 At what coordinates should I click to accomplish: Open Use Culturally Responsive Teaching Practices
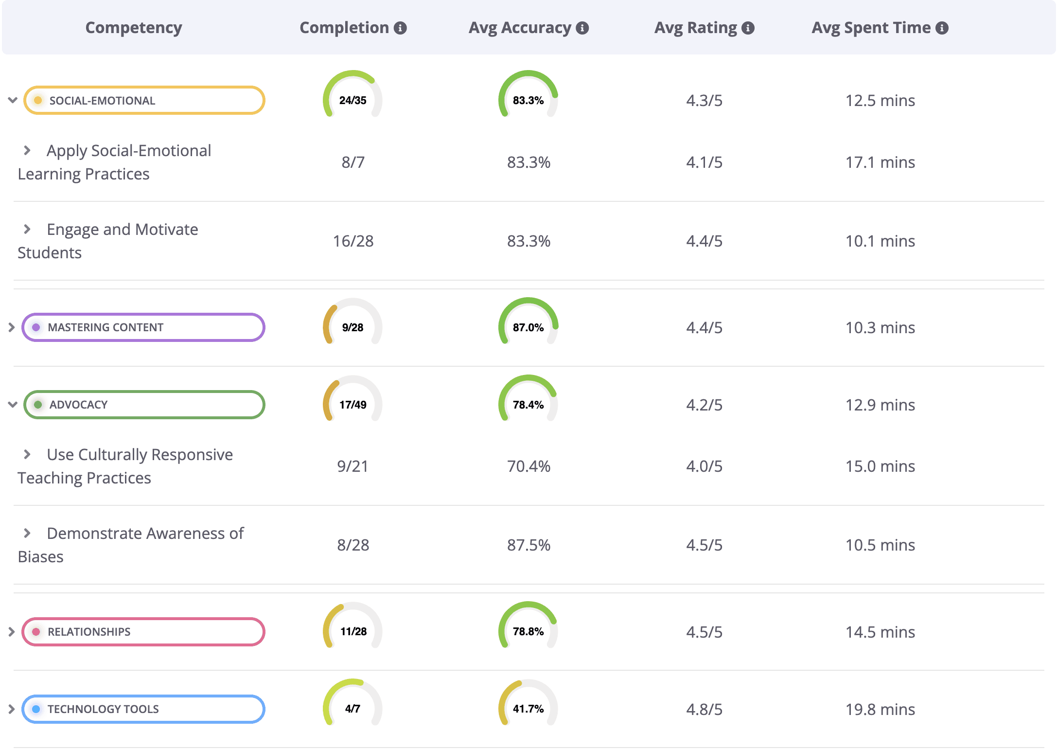point(140,455)
